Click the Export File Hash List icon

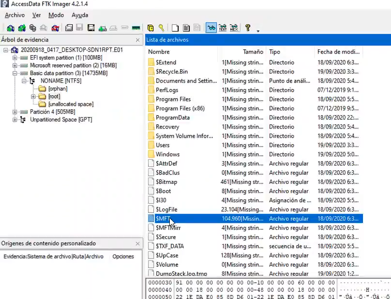186,28
